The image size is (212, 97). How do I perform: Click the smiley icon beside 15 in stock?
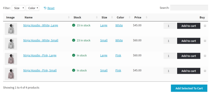click(73, 25)
